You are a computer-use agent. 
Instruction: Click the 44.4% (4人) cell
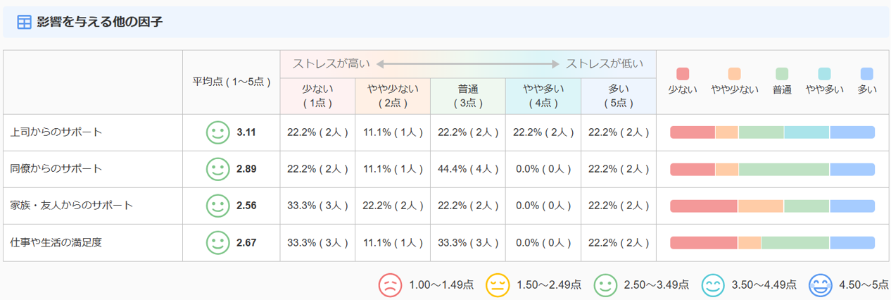click(468, 169)
